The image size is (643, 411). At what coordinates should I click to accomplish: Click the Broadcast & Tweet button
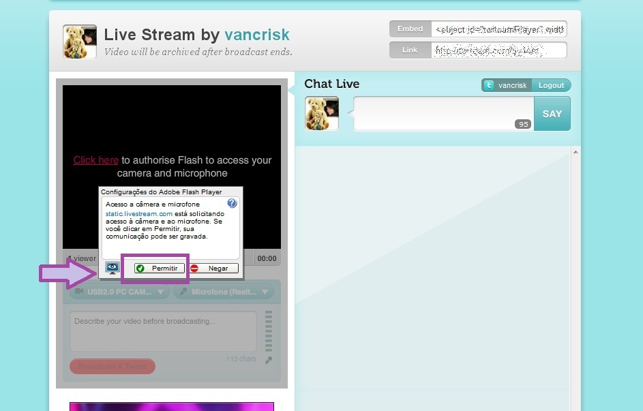113,366
